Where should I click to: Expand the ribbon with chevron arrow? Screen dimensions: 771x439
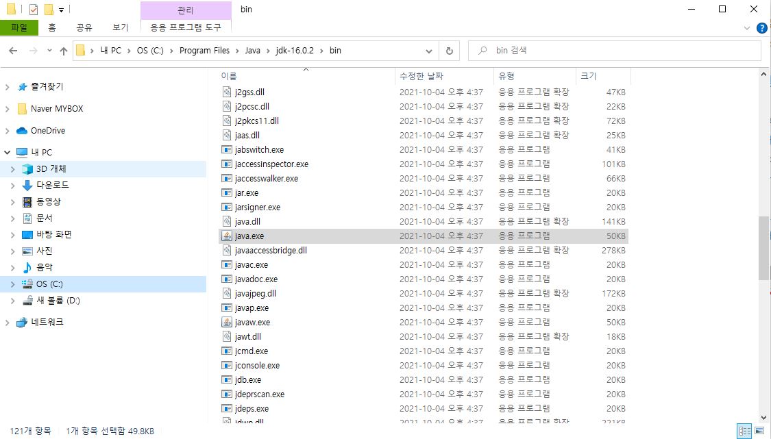click(747, 29)
